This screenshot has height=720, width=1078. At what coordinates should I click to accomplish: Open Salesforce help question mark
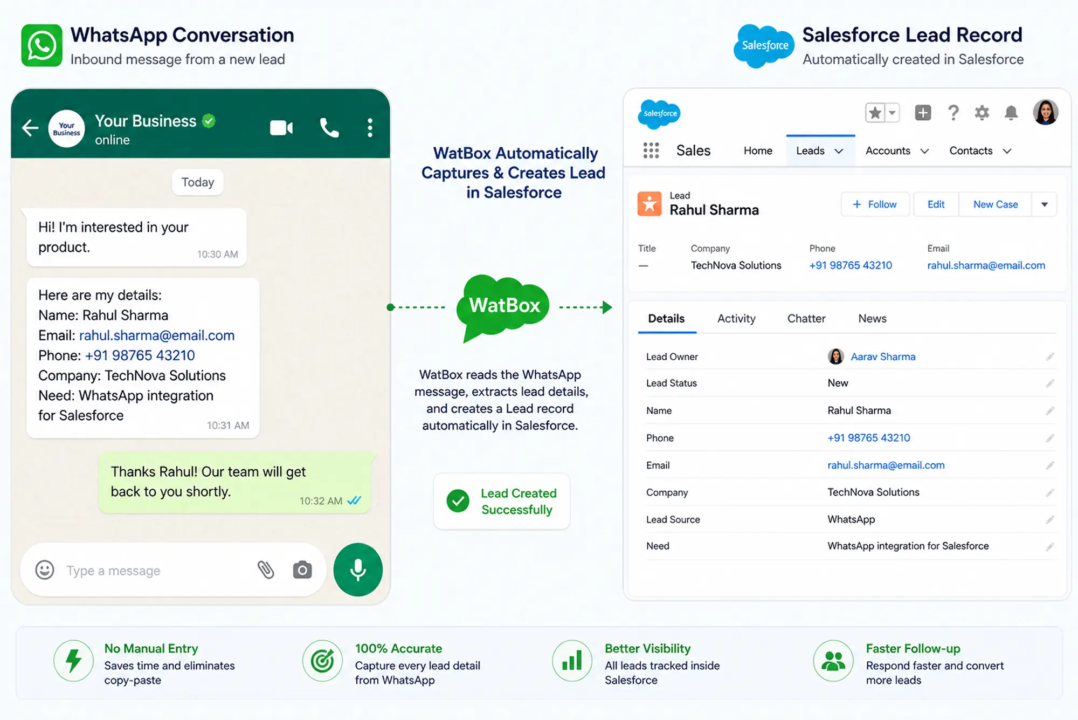[x=953, y=113]
